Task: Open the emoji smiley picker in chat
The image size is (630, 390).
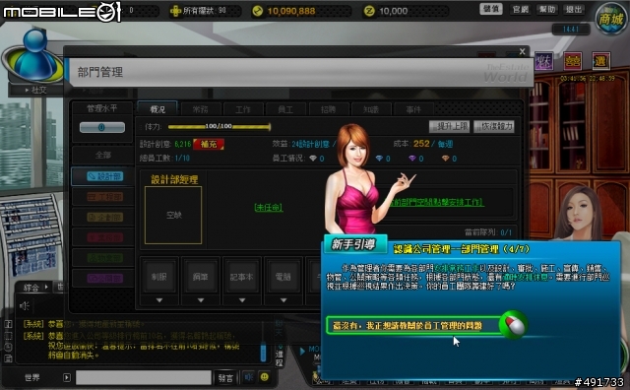Action: (265, 377)
